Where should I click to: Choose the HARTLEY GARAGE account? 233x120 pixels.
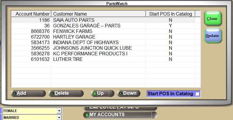coord(74,37)
